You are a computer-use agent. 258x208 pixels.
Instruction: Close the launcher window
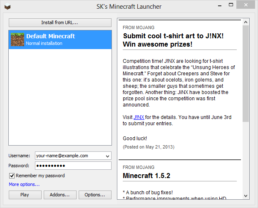[x=246, y=5]
